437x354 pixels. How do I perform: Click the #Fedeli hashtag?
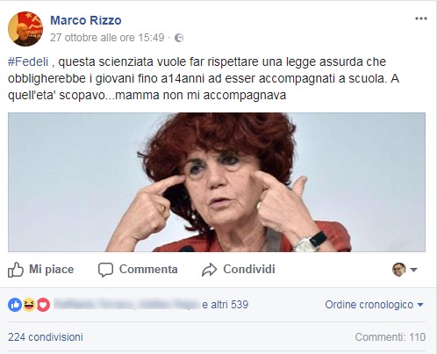(x=28, y=62)
